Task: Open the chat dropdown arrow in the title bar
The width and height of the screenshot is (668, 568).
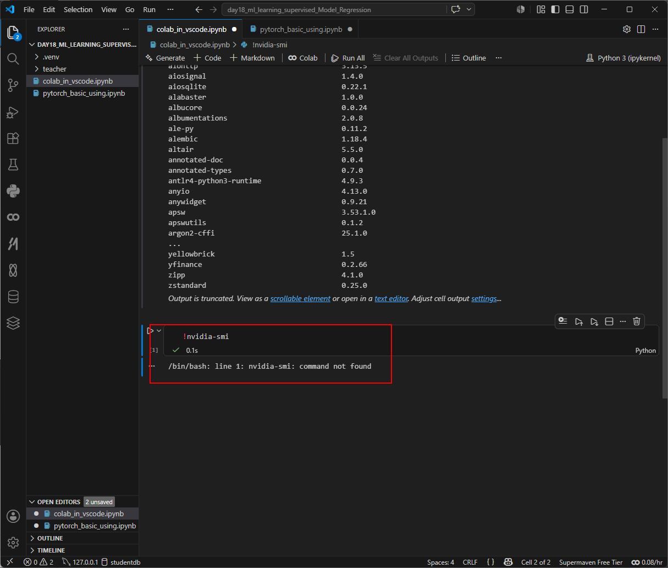Action: point(469,9)
